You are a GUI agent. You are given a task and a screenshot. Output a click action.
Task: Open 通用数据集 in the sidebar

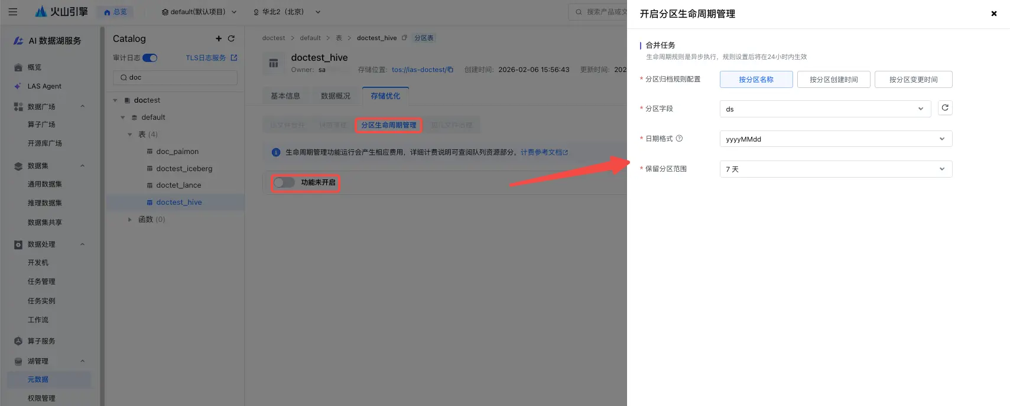44,184
